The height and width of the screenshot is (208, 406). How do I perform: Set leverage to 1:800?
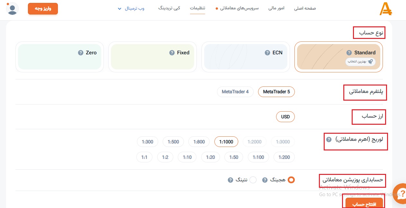click(x=199, y=142)
